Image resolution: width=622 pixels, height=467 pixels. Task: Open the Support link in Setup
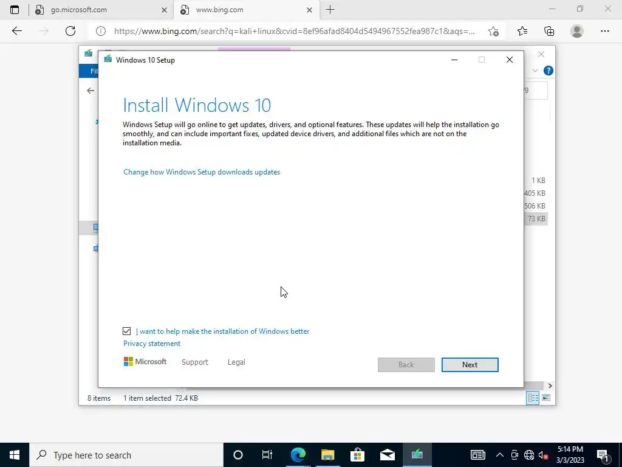195,362
